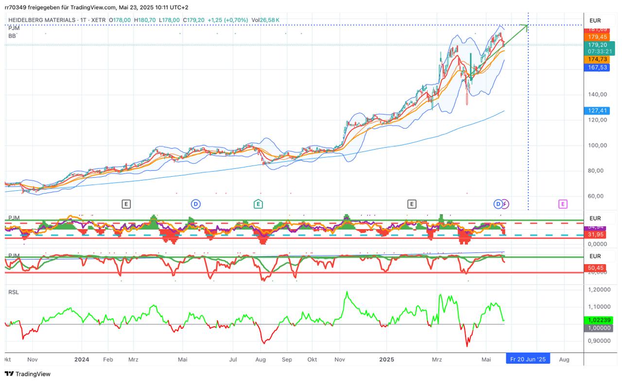The width and height of the screenshot is (622, 382).
Task: Click the orange 174,73 price label
Action: pyautogui.click(x=597, y=59)
